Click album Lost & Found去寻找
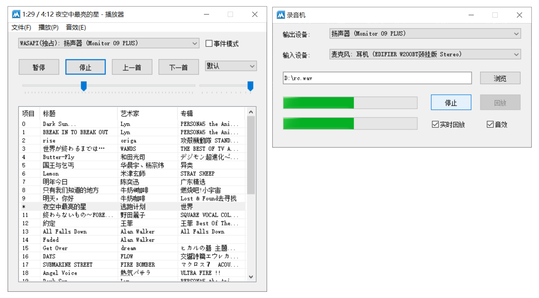Screen dimensions: 539x298 (208, 198)
